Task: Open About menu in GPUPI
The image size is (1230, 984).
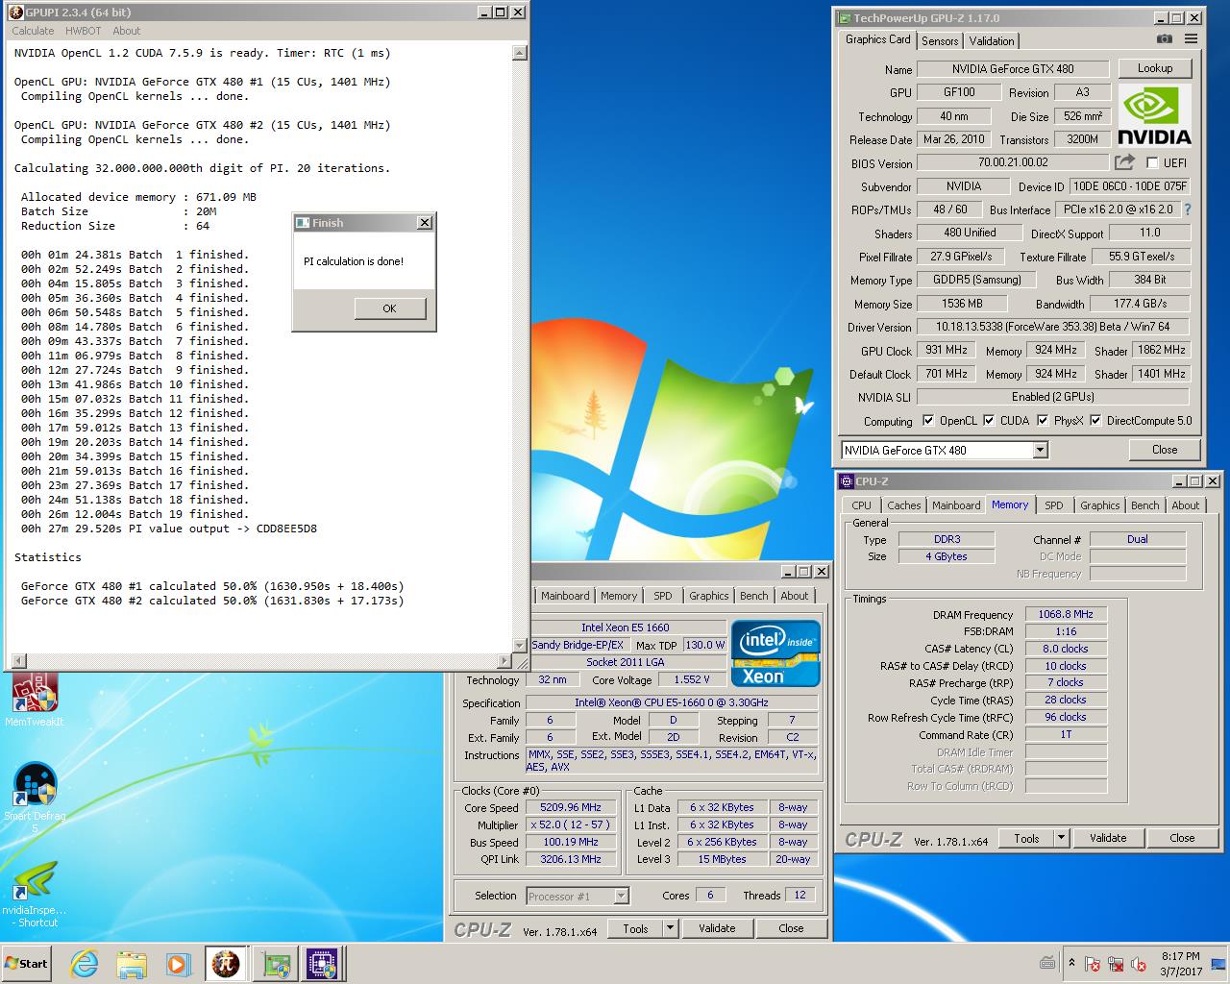Action: click(126, 31)
